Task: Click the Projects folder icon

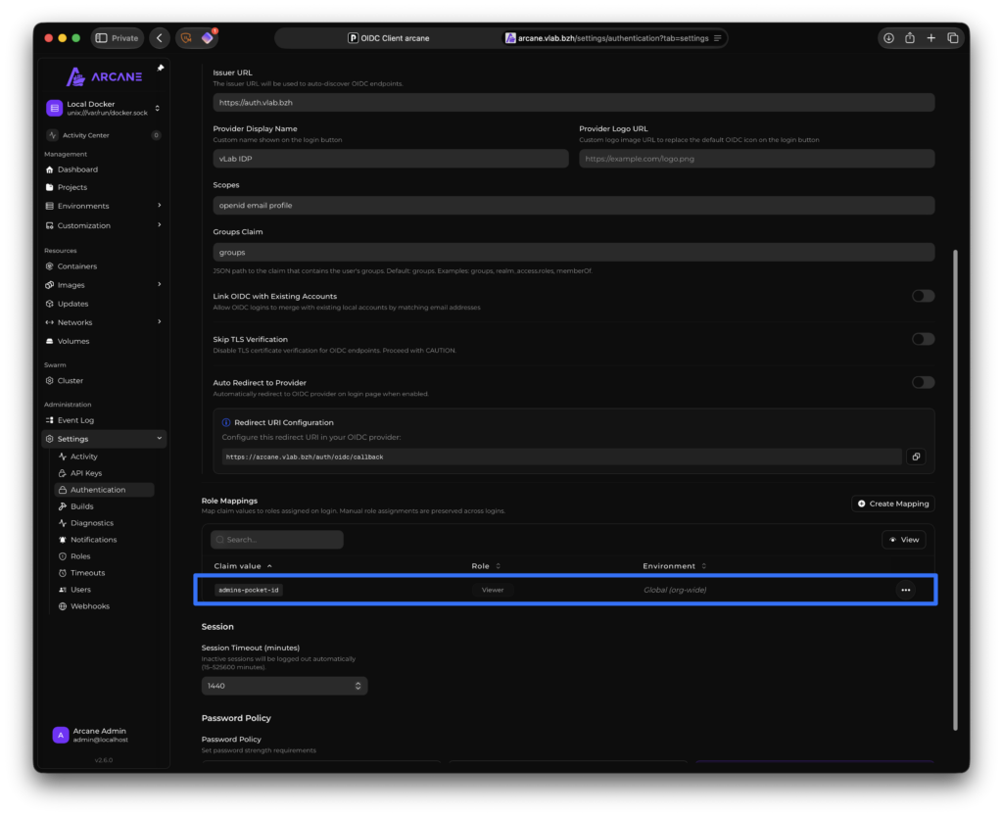Action: click(49, 187)
